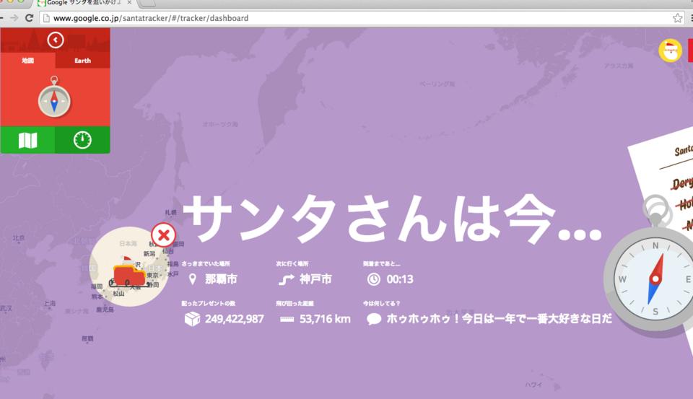693x399 pixels.
Task: Click the small compass in red panel
Action: (x=54, y=97)
